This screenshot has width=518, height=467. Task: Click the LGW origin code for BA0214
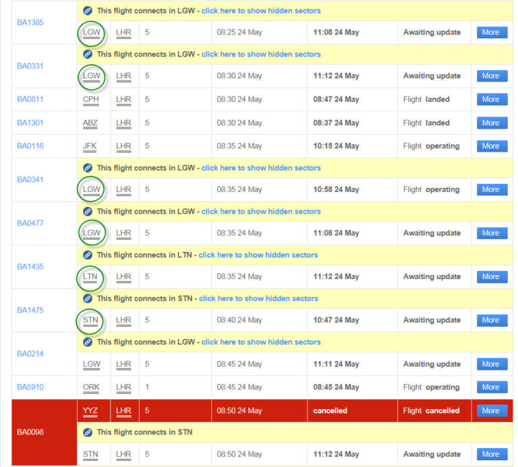(x=92, y=365)
